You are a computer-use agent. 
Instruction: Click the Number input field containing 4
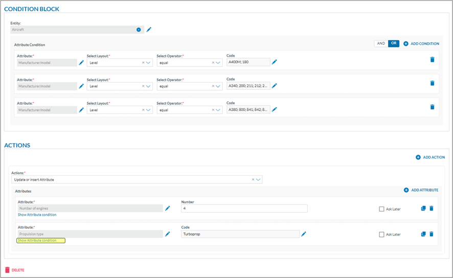coord(244,208)
